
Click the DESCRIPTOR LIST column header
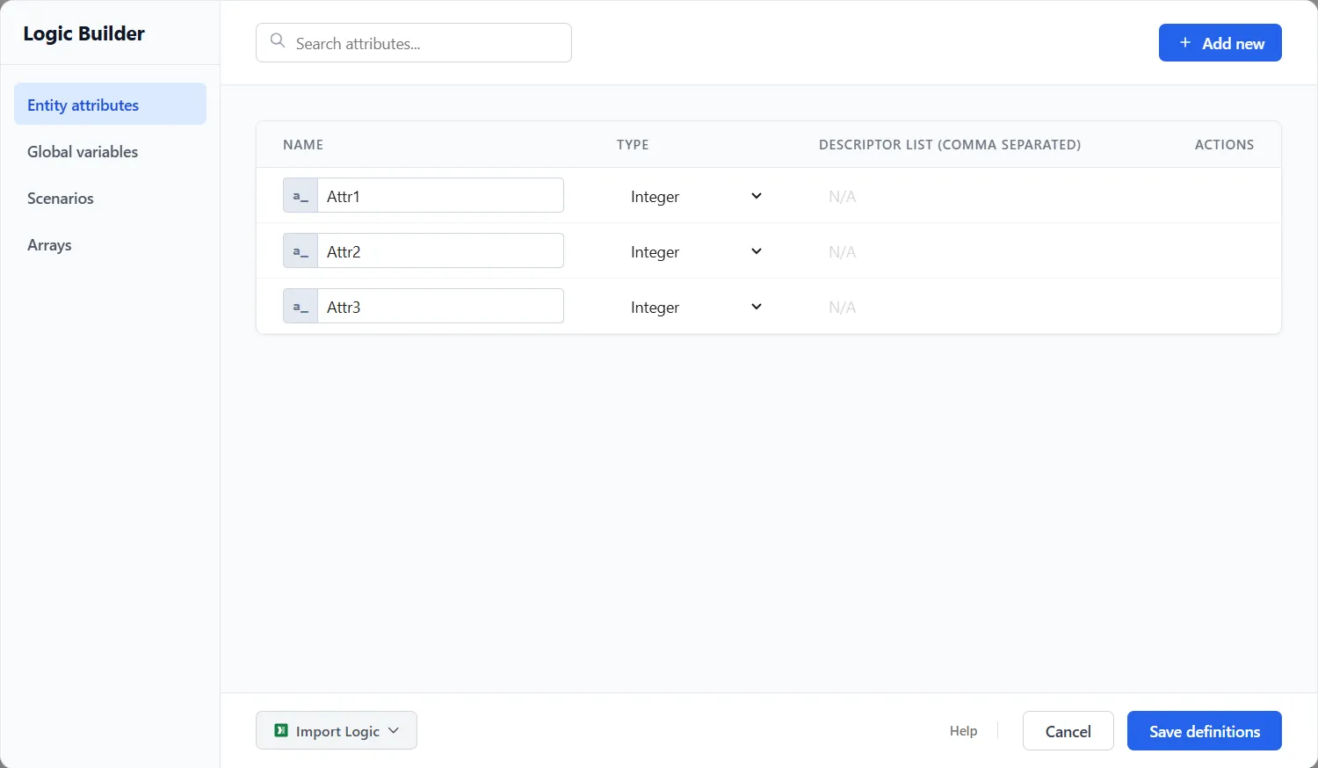tap(950, 144)
